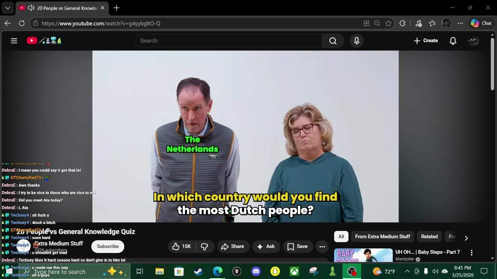The image size is (497, 279).
Task: Open Extra Medium Stuff channel name
Action: click(59, 243)
